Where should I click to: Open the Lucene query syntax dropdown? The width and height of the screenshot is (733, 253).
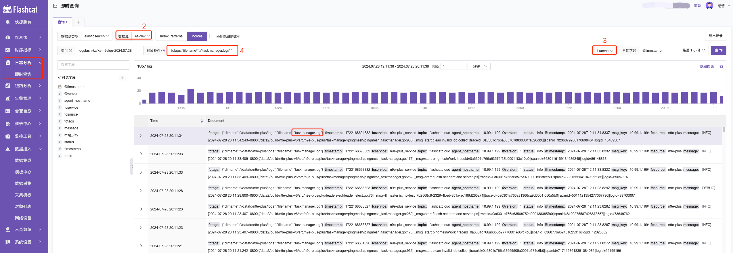tap(604, 51)
